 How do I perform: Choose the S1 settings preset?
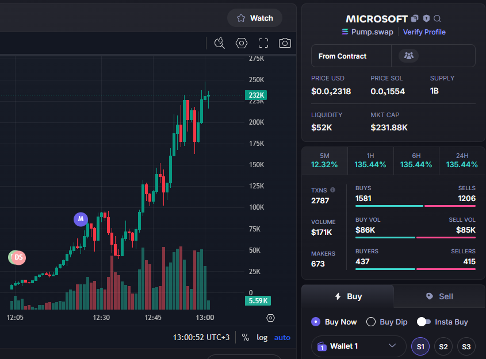[x=420, y=346]
